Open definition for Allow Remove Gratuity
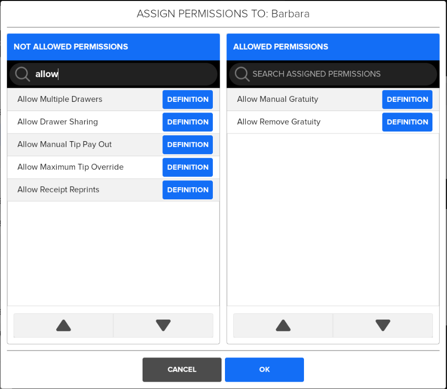The image size is (447, 389). [407, 122]
